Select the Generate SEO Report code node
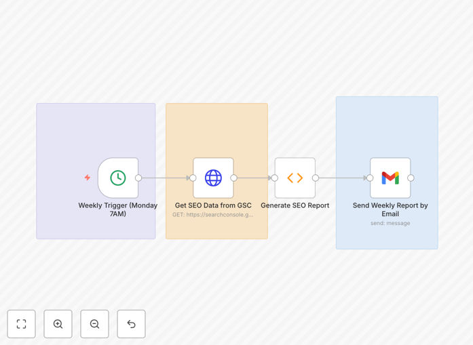Image resolution: width=473 pixels, height=345 pixels. 295,178
